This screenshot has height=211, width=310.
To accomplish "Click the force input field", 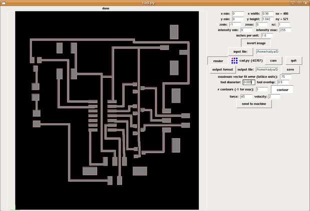I will [x=246, y=97].
